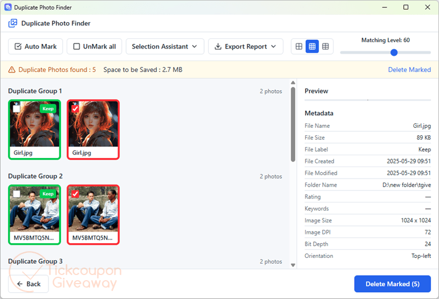The image size is (439, 299).
Task: Click the Folder Name value D:\new folder\tgive
Action: pyautogui.click(x=407, y=185)
